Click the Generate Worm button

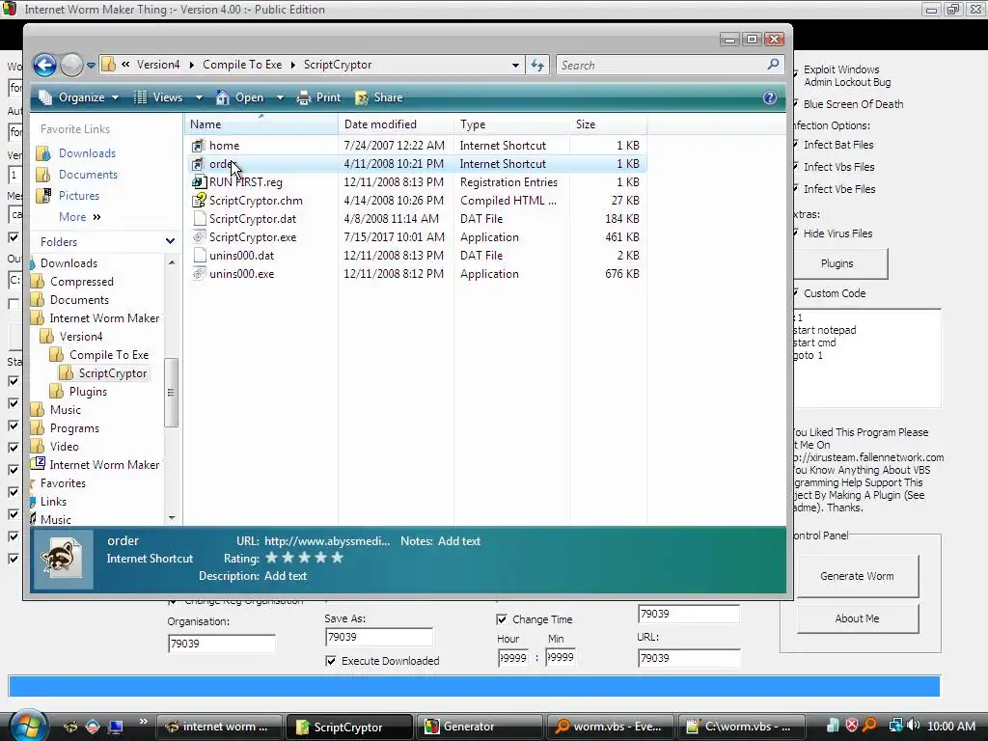click(x=857, y=576)
